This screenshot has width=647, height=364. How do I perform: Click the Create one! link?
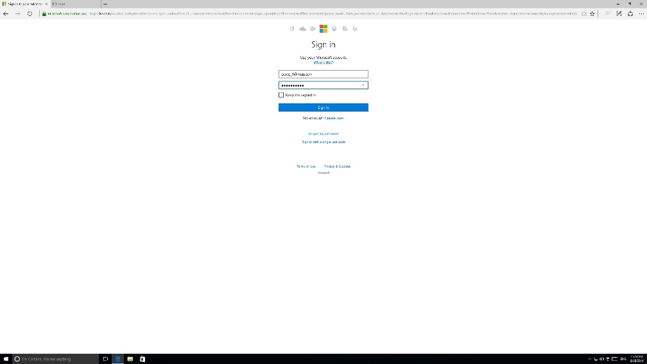tap(334, 118)
